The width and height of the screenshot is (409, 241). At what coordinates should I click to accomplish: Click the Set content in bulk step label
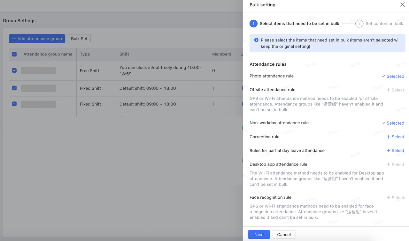[384, 24]
